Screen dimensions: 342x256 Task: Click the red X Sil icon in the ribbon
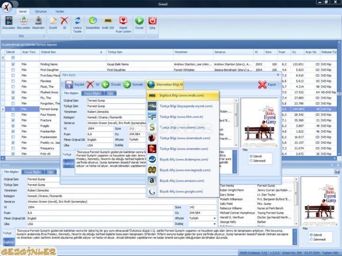point(64,21)
